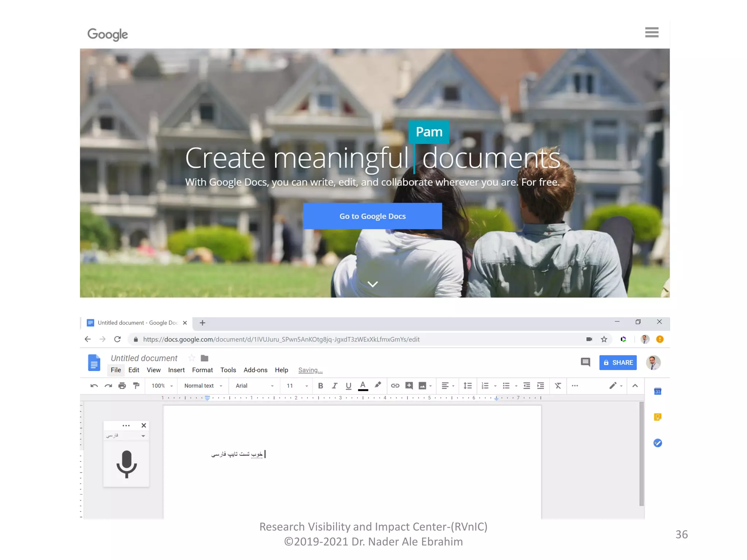747x560 pixels.
Task: Click the browser address bar URL
Action: point(281,339)
